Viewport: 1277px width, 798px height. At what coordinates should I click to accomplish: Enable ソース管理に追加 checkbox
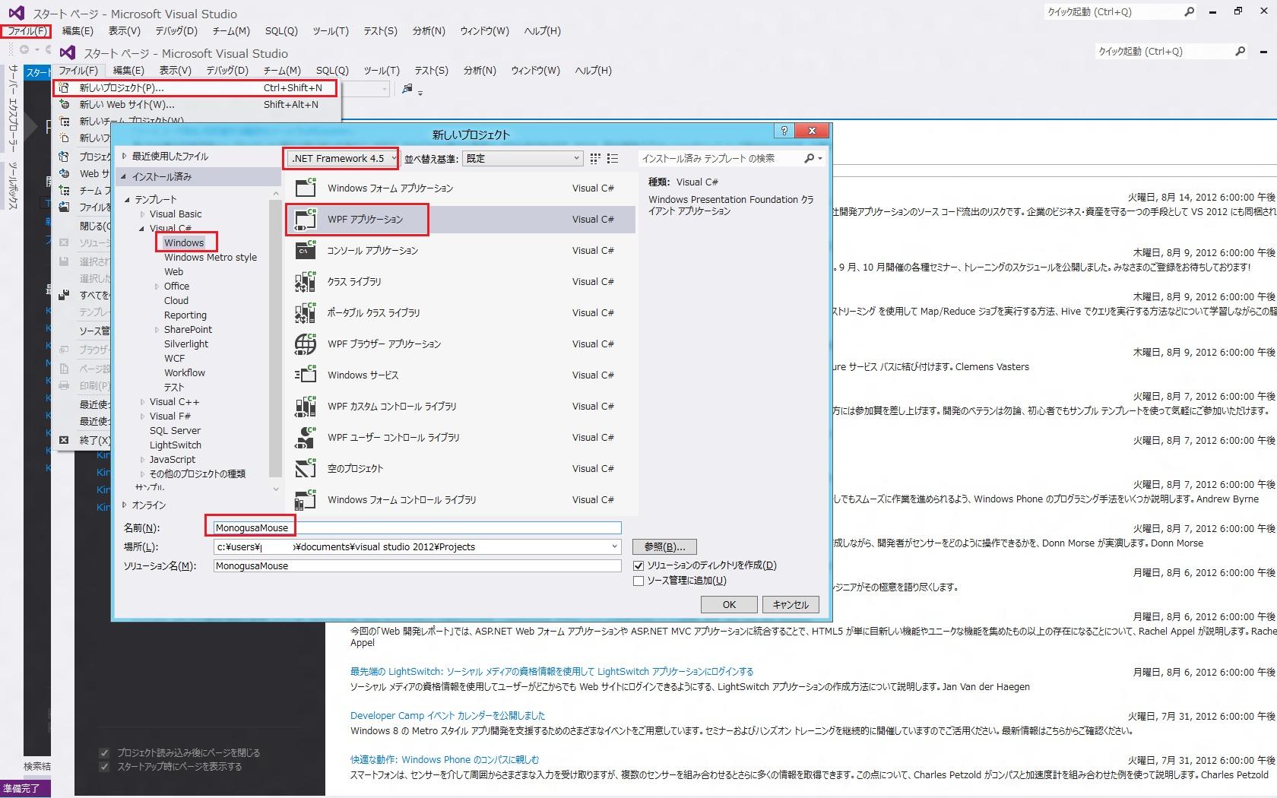(x=638, y=581)
